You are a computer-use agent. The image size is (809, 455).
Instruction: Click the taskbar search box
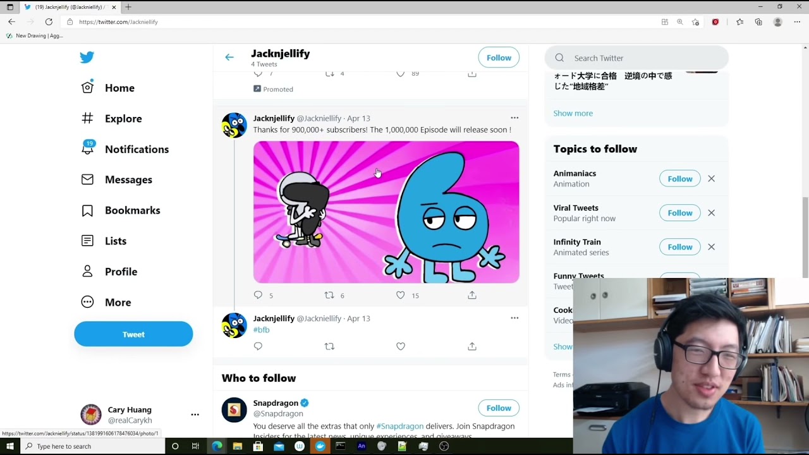pos(93,446)
